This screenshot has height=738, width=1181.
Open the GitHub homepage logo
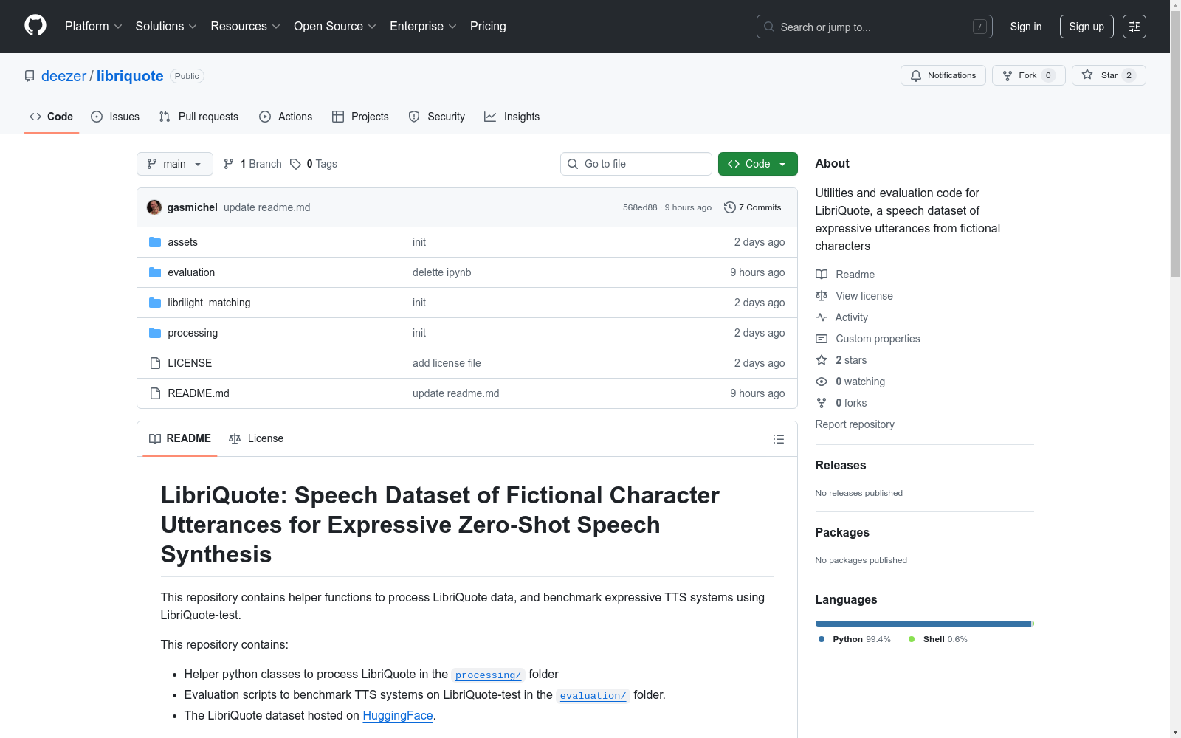tap(35, 26)
